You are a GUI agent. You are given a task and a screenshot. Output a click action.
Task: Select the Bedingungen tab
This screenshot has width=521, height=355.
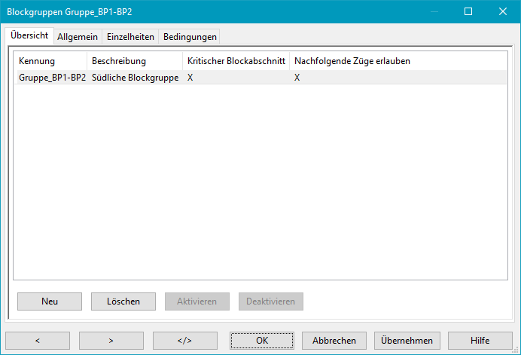[189, 37]
